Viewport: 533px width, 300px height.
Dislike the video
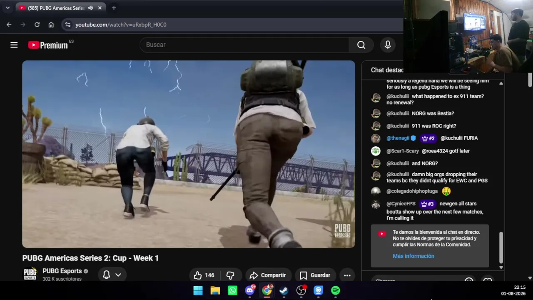point(230,275)
